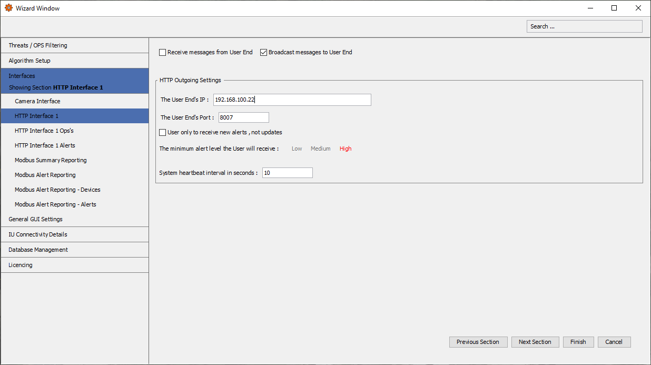Screen dimensions: 651x365
Task: Enable receiving messages from User End
Action: 163,52
